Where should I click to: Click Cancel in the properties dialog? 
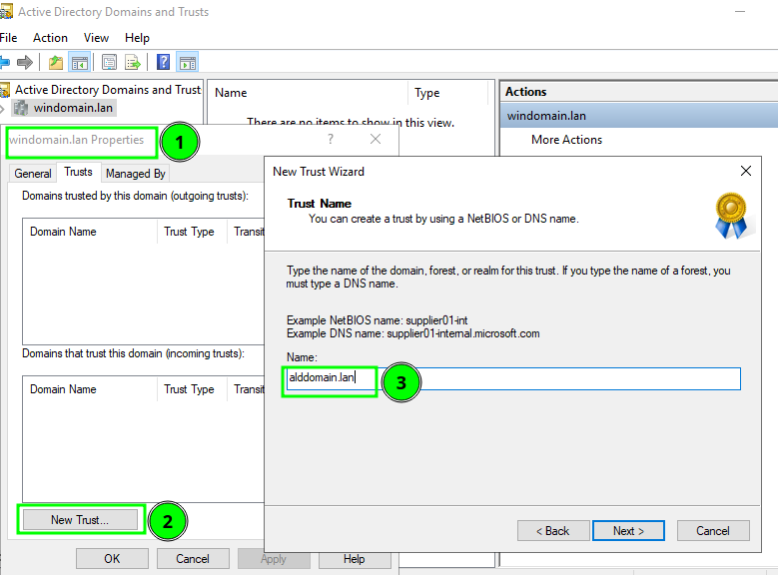click(193, 559)
